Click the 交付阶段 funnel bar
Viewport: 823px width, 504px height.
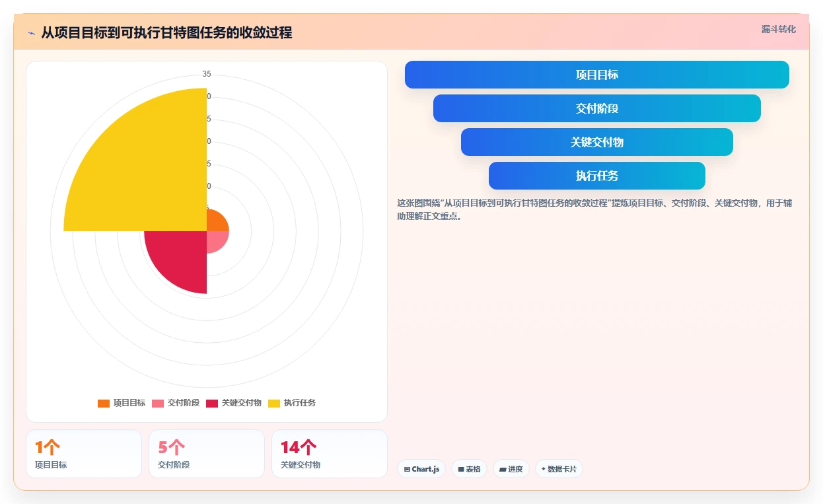[597, 108]
